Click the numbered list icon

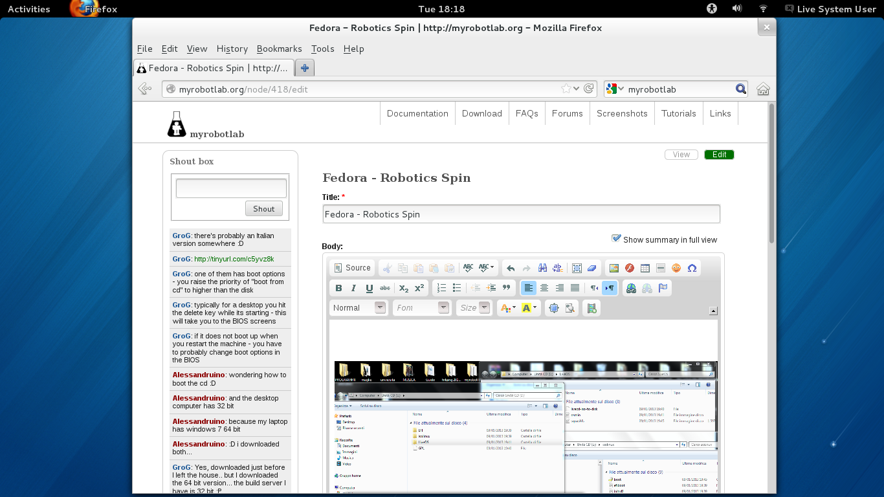pyautogui.click(x=442, y=288)
